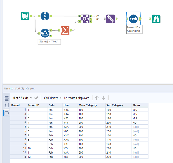Click the down arrow for next record
This screenshot has width=173, height=163.
tap(103, 98)
